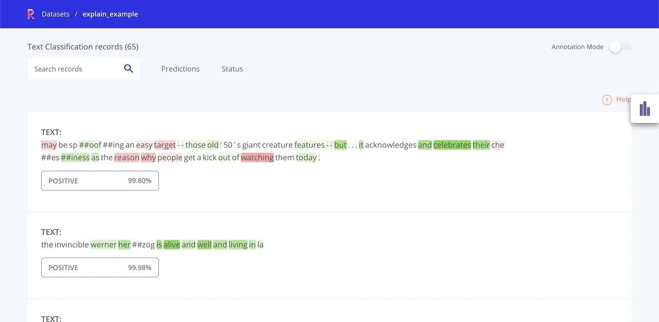
Task: Open the metrics bar chart sidebar
Action: click(x=644, y=109)
